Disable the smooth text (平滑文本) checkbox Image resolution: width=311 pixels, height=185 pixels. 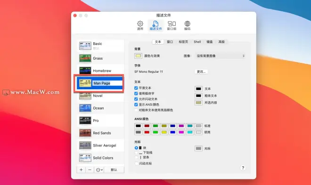[136, 88]
